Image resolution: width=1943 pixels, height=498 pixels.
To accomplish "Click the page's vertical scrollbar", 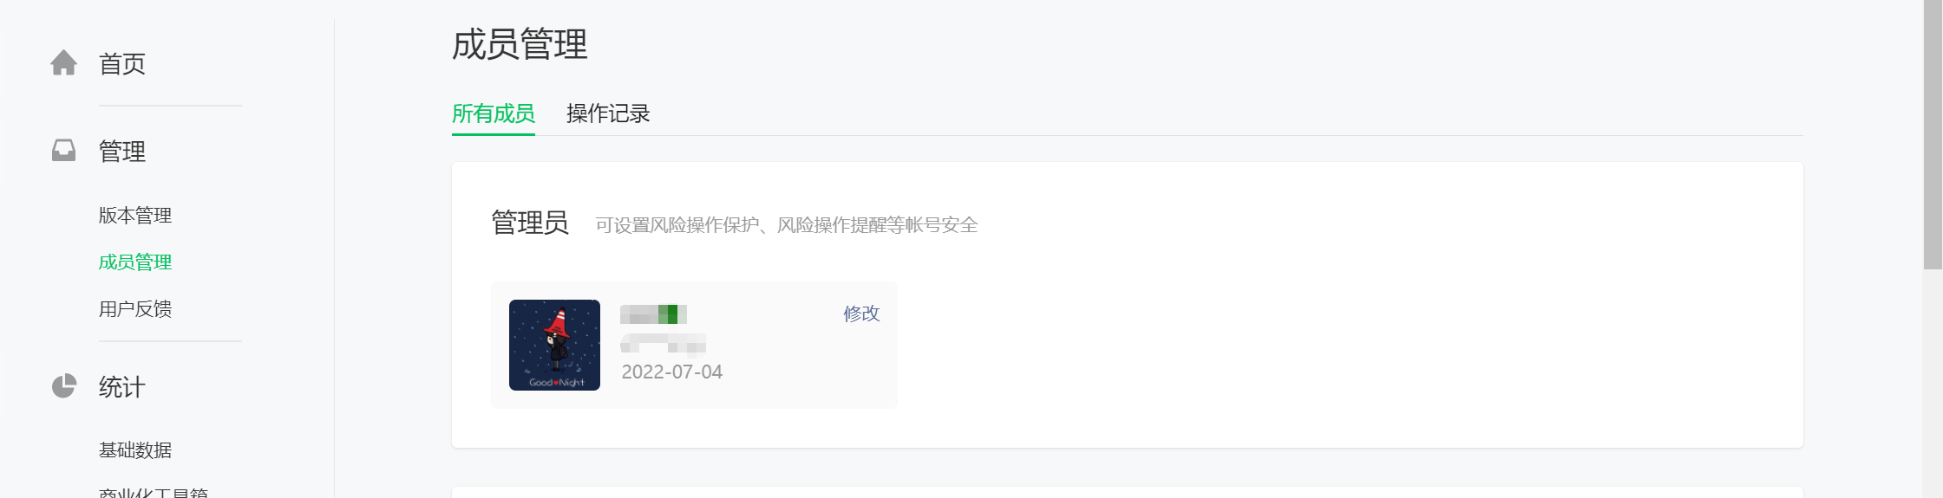I will click(x=1933, y=134).
